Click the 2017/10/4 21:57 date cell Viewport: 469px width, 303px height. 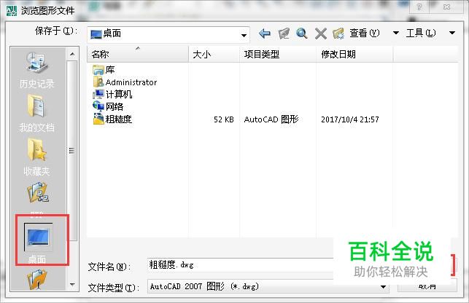tap(350, 119)
